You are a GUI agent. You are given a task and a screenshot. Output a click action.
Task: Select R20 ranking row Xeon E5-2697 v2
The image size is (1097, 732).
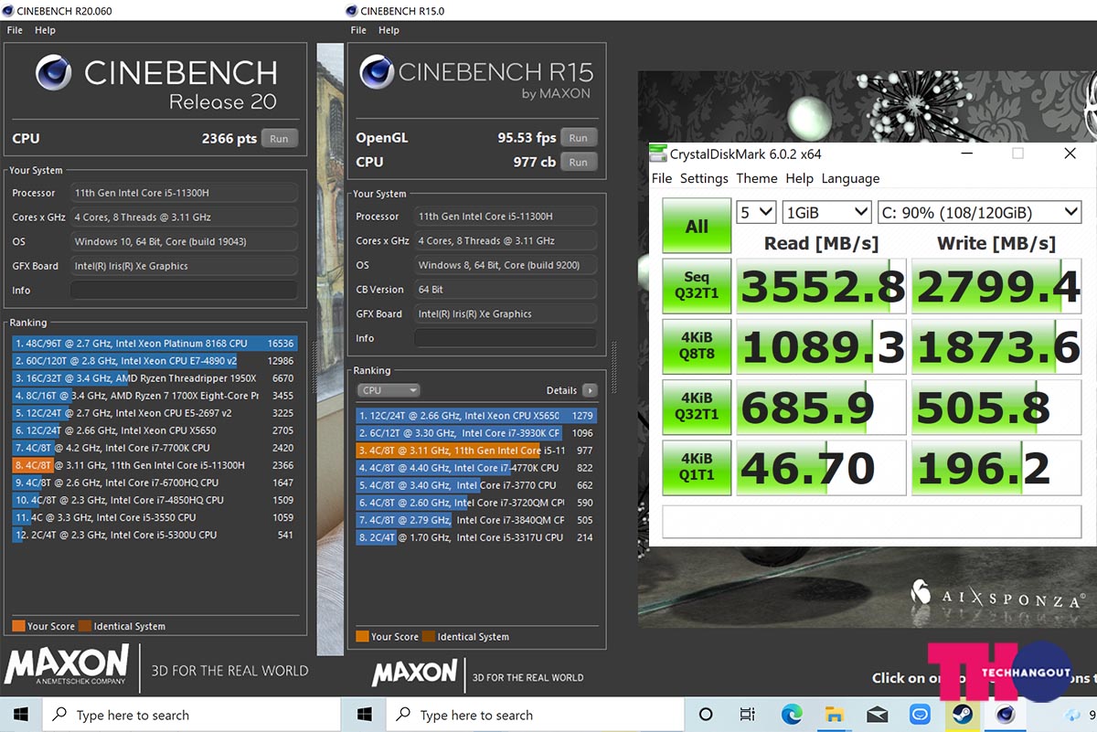154,413
